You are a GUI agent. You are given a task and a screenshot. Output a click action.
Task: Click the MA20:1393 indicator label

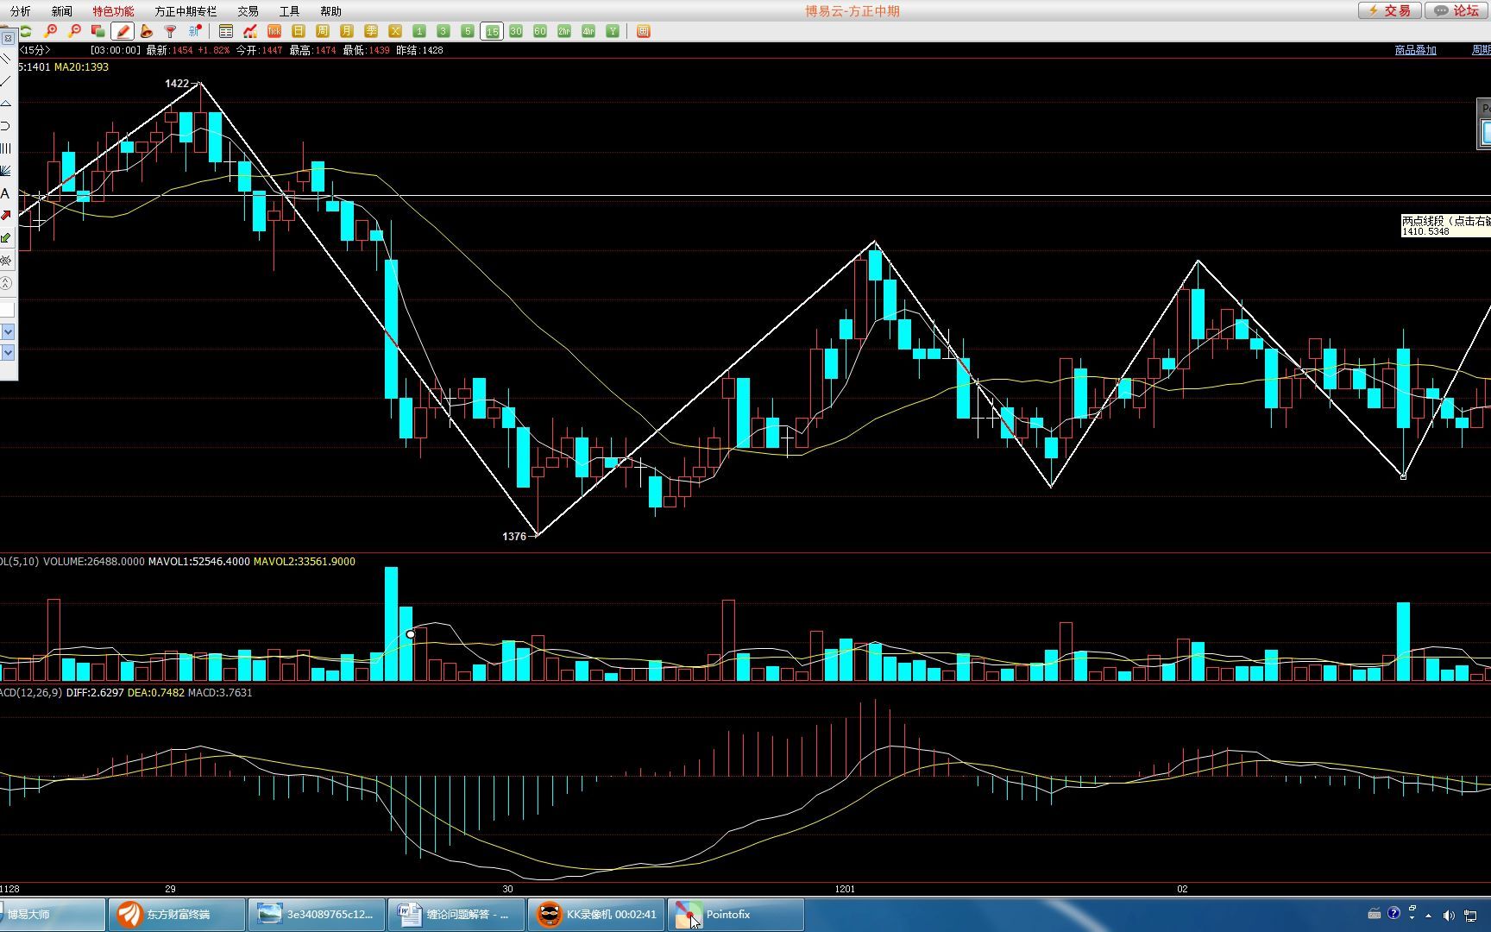coord(81,67)
